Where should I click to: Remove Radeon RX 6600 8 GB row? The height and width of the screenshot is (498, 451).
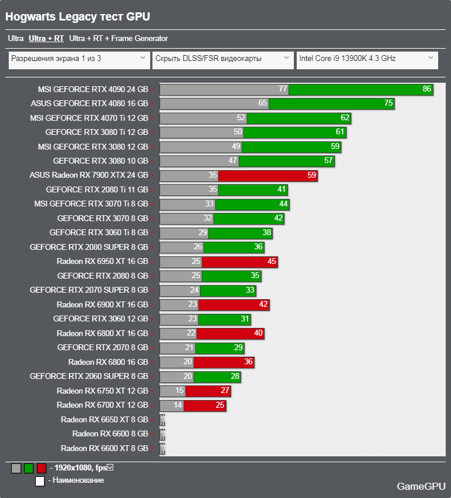(152, 435)
